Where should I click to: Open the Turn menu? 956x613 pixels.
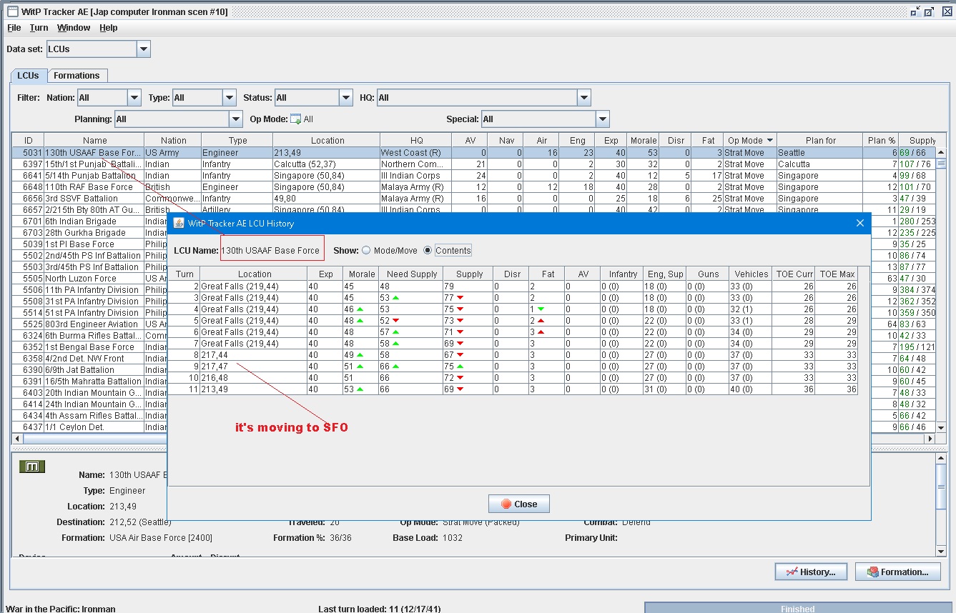click(39, 28)
